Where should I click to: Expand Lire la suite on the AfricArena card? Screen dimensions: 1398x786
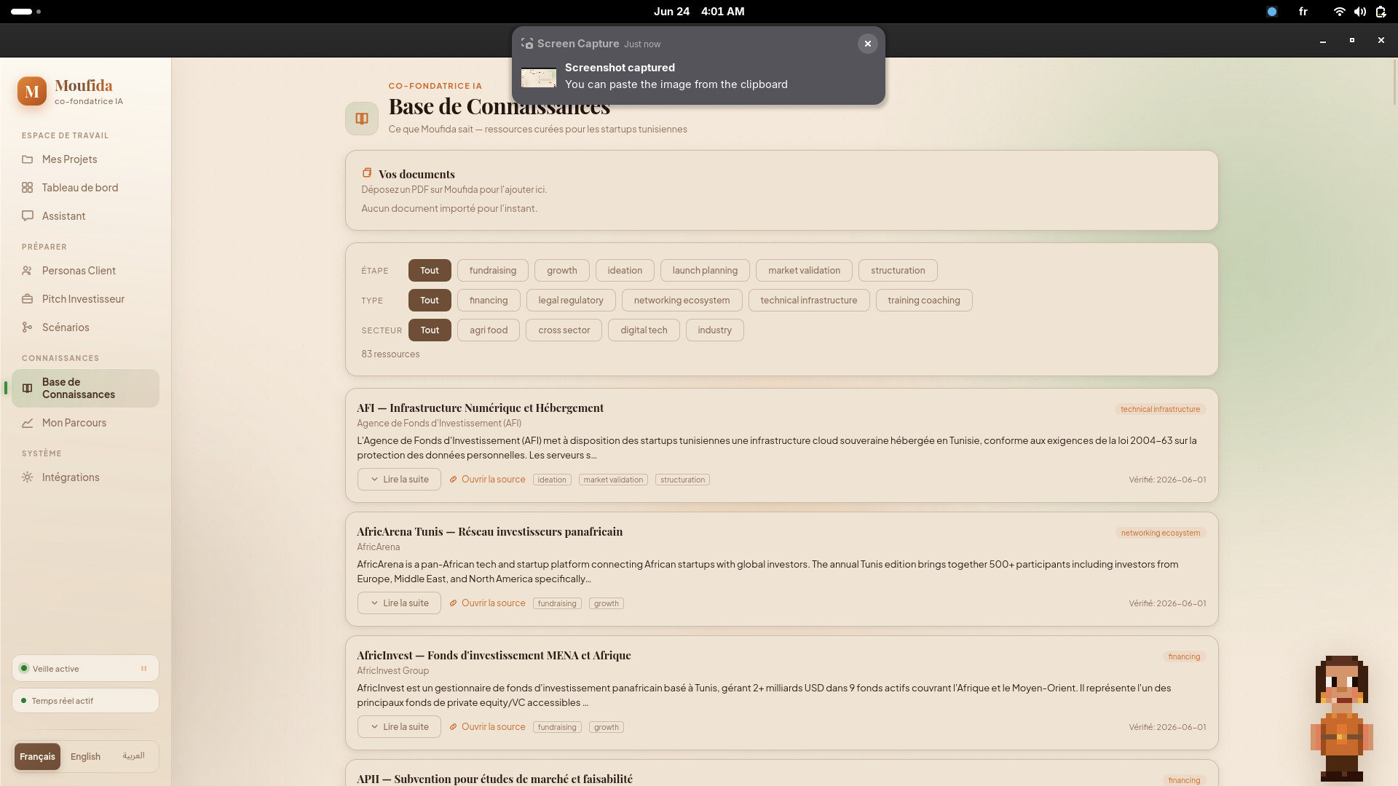(x=399, y=603)
